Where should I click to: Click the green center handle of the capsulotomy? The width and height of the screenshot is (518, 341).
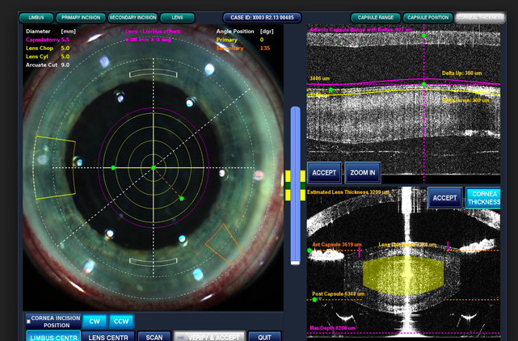coord(154,168)
